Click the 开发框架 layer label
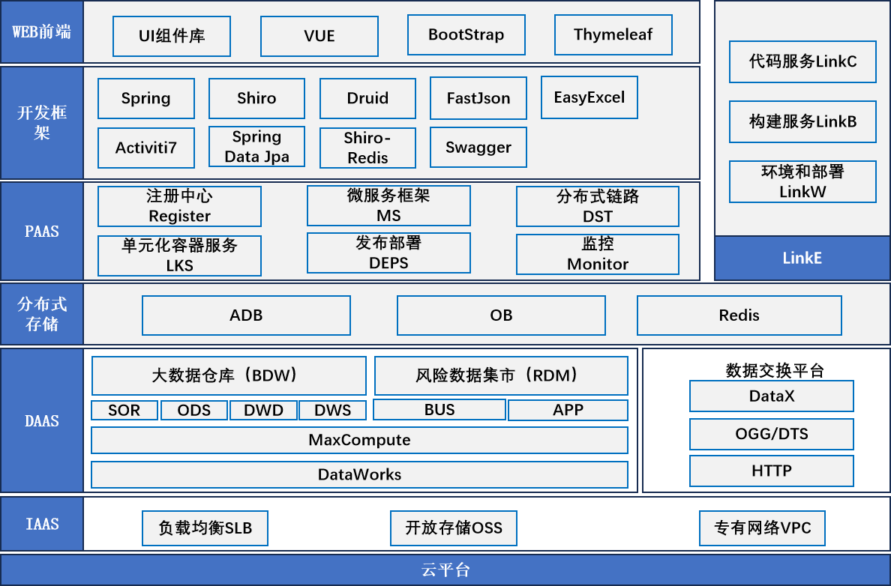 tap(42, 123)
